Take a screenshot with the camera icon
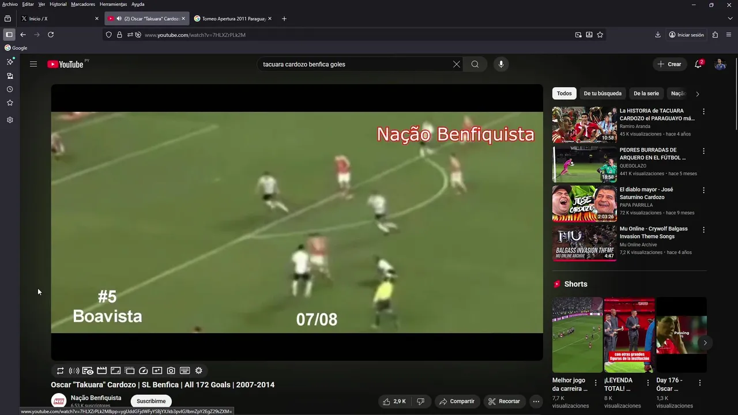738x415 pixels. click(x=171, y=371)
